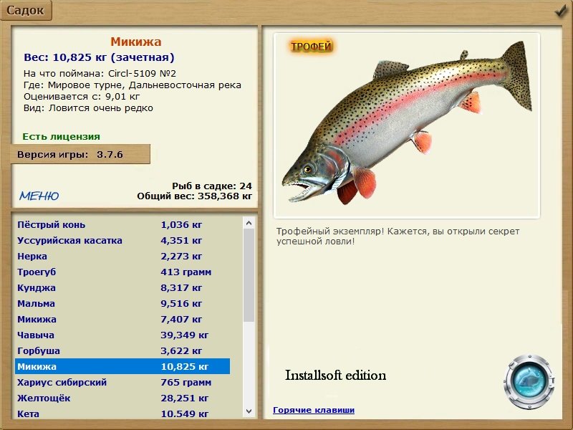This screenshot has width=573, height=430.
Task: Select Горбуша in the fish list
Action: (x=122, y=350)
